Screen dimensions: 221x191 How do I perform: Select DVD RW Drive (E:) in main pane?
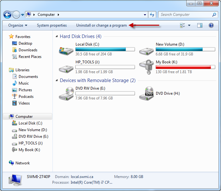point(66,93)
